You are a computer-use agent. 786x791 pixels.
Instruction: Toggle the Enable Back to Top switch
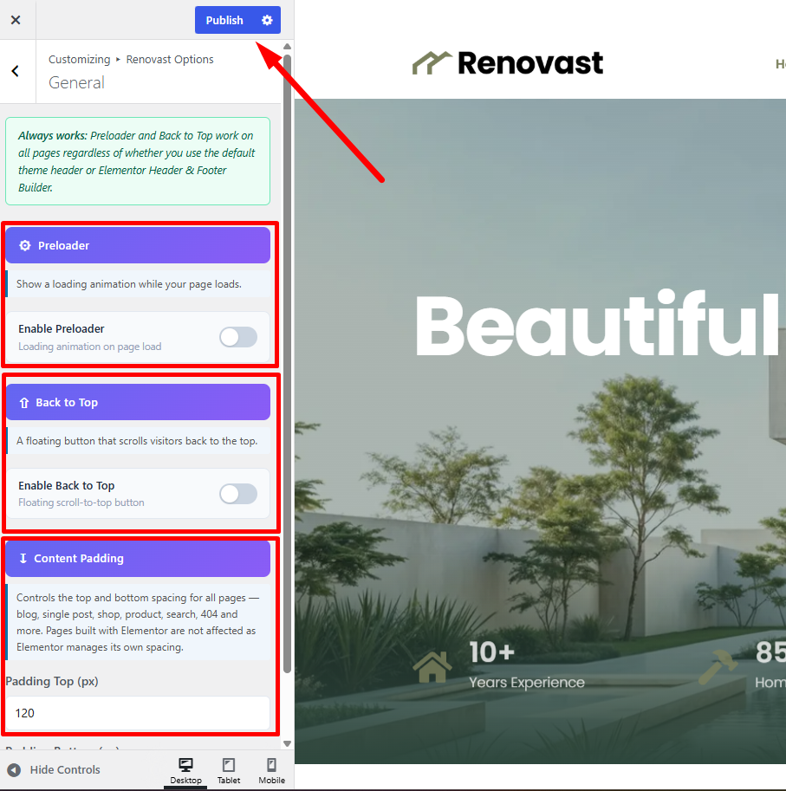point(238,494)
